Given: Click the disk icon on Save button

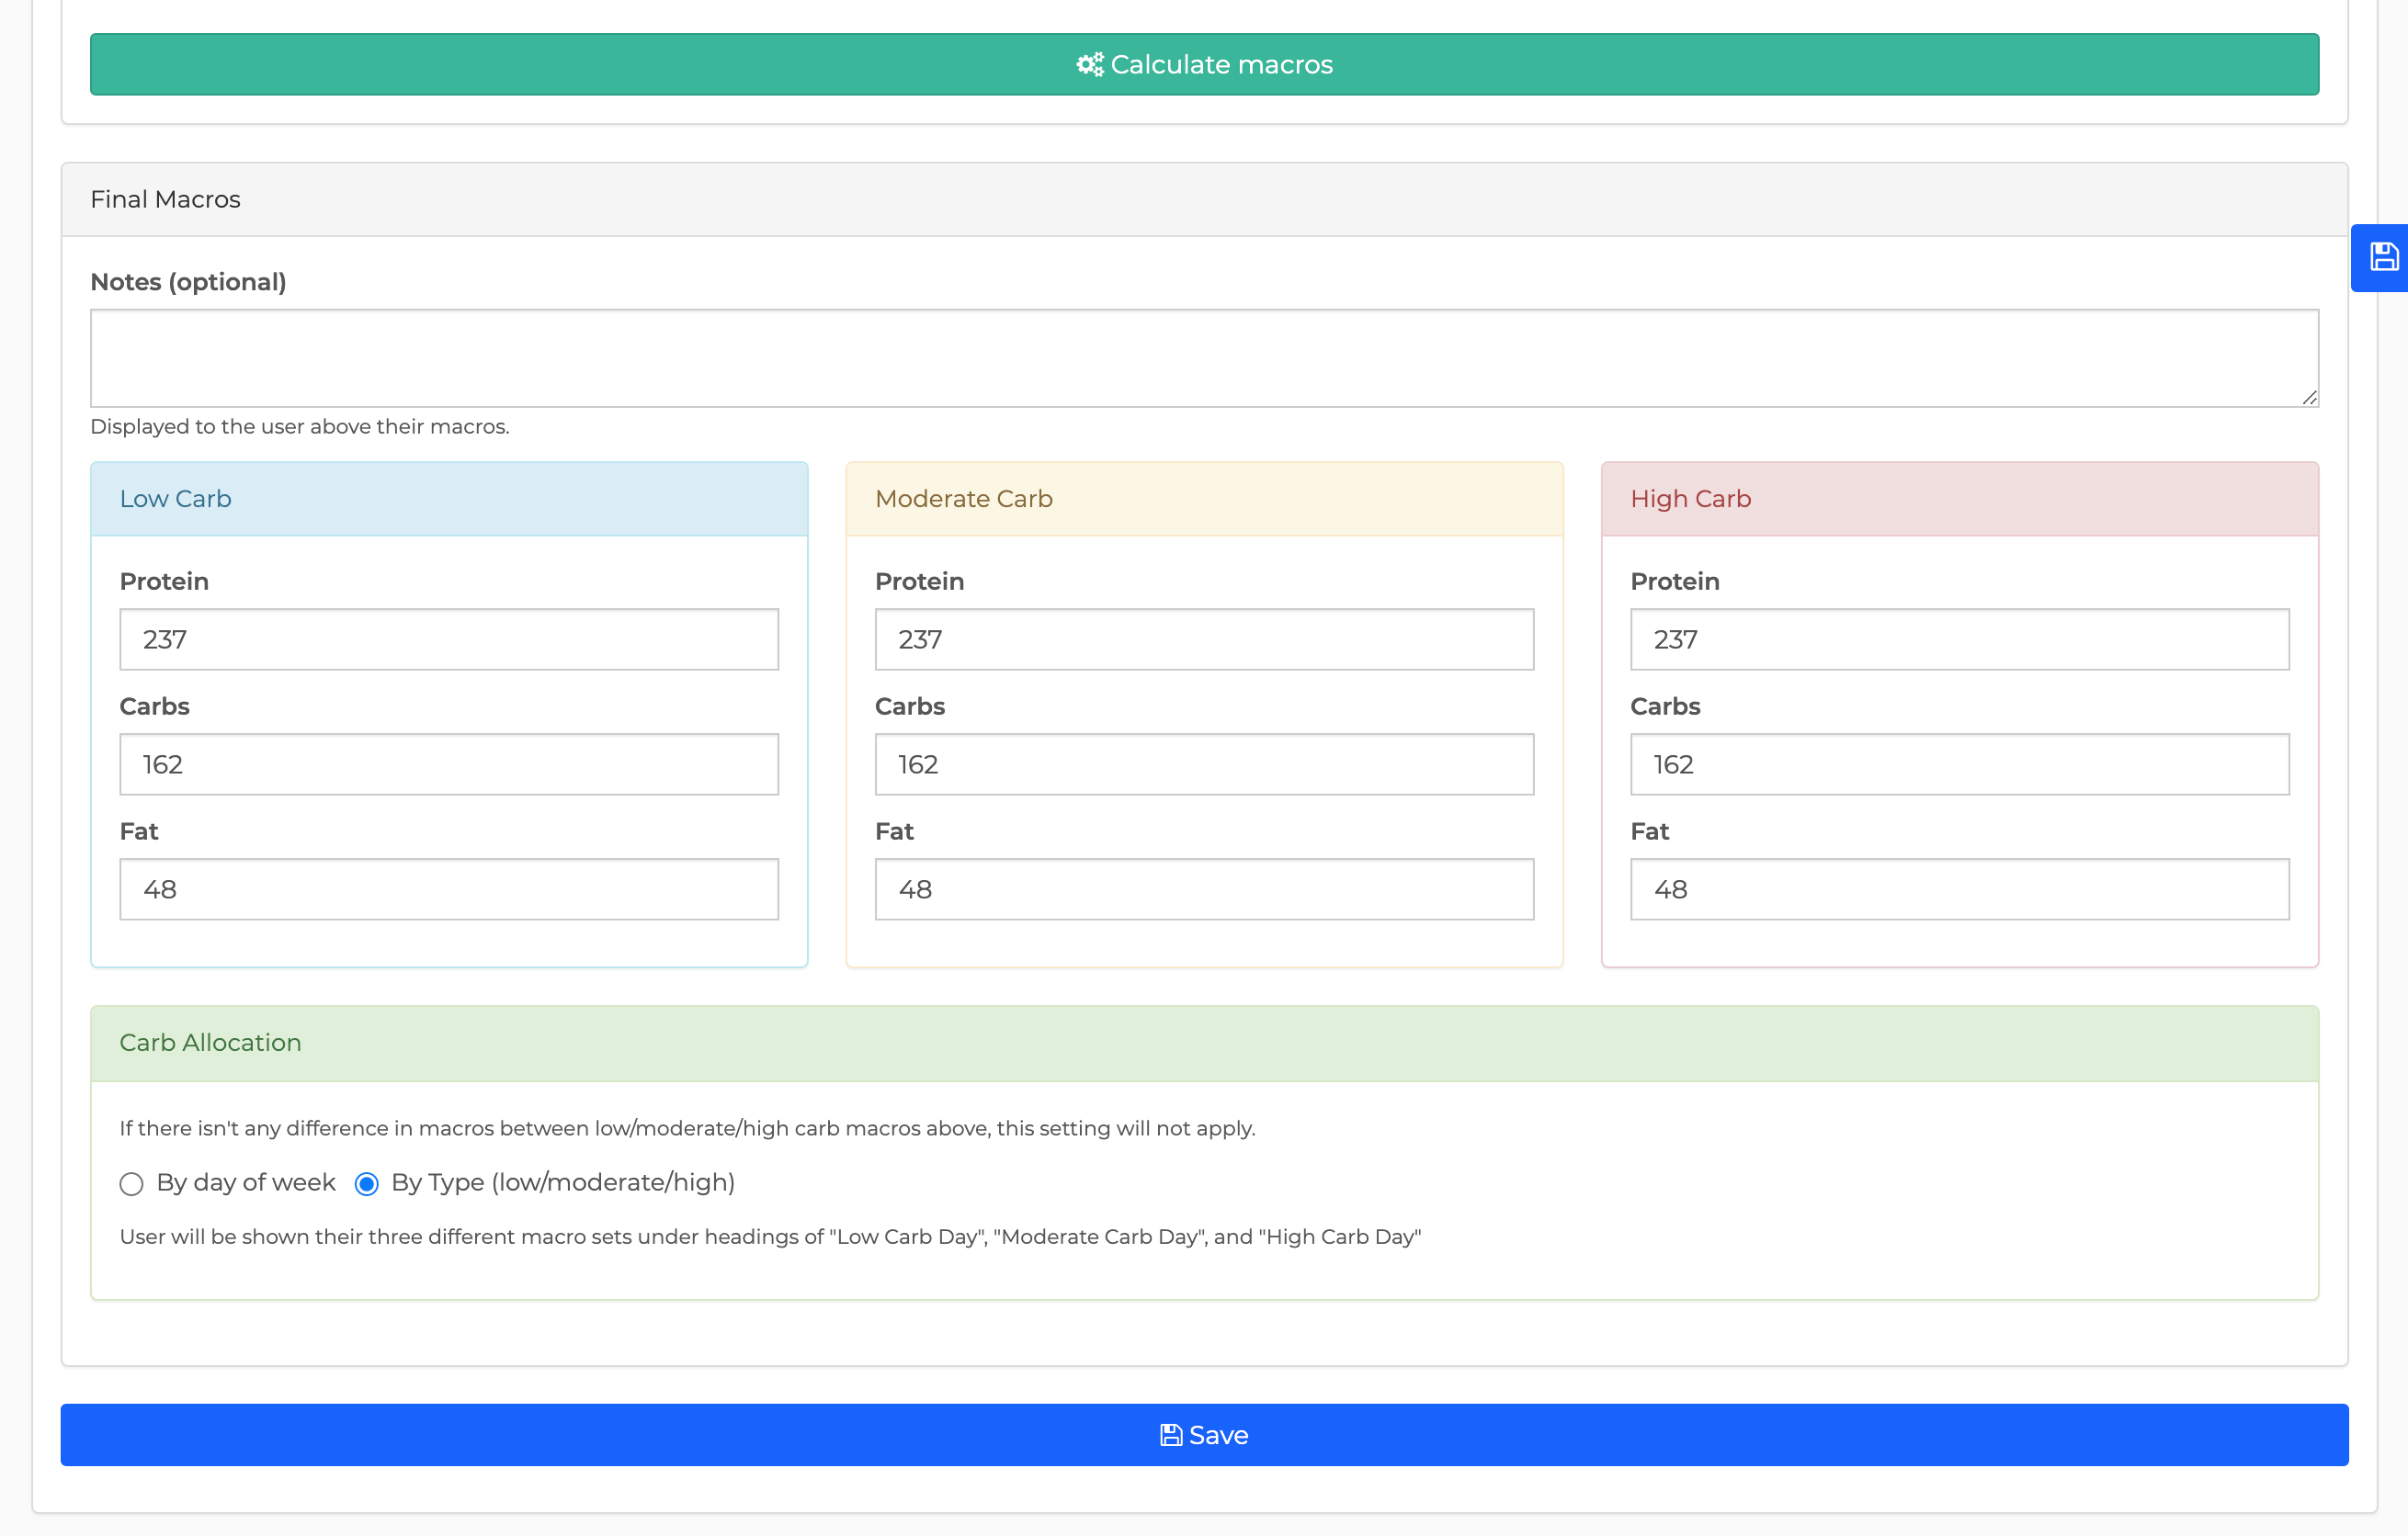Looking at the screenshot, I should [x=1171, y=1435].
